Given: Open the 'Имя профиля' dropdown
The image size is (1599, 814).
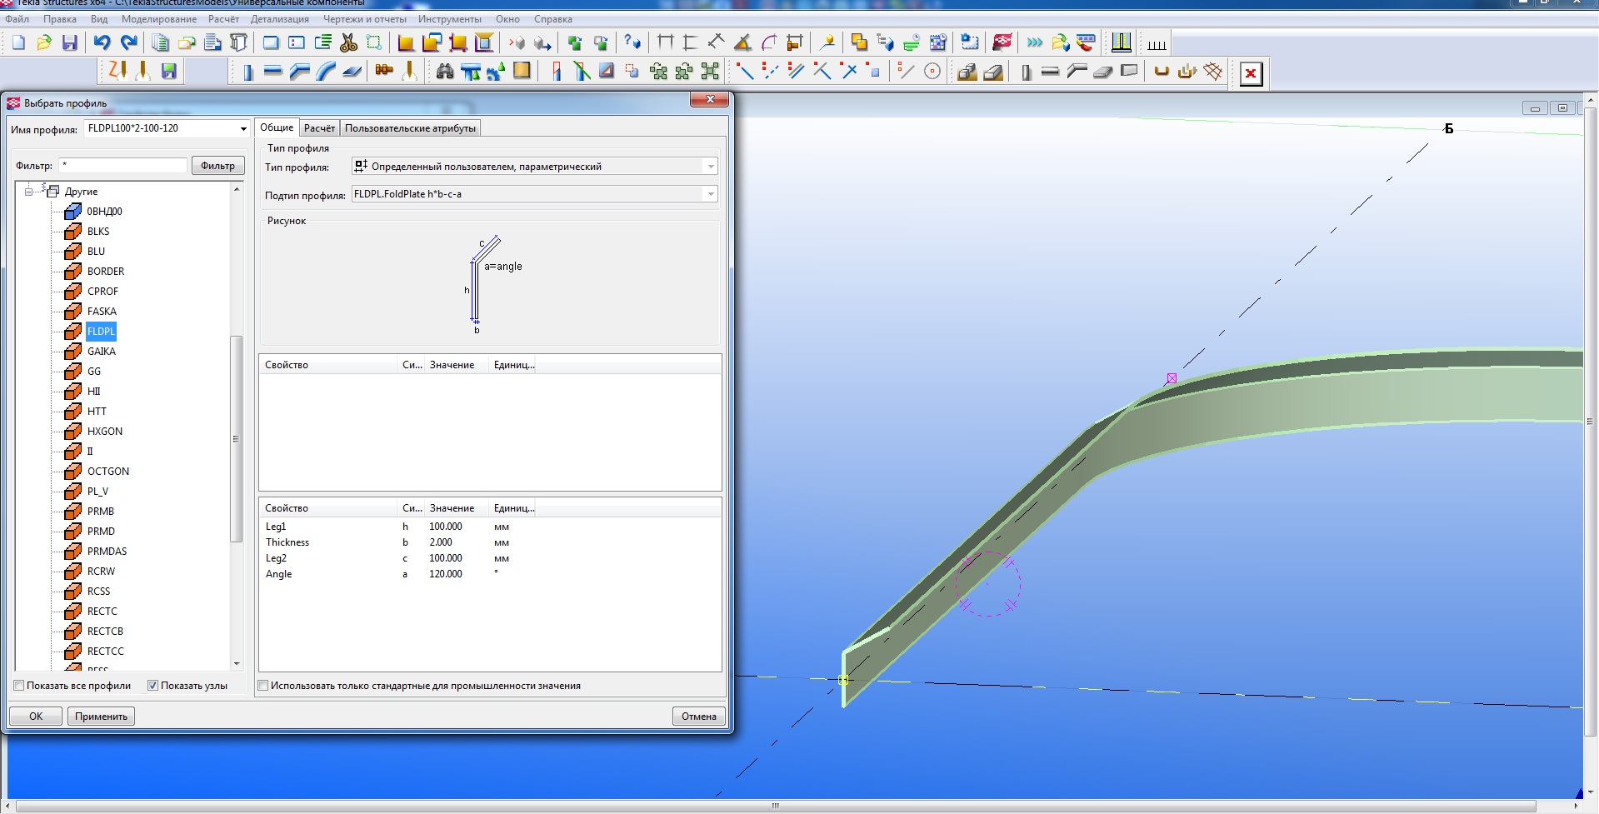Looking at the screenshot, I should pyautogui.click(x=243, y=129).
